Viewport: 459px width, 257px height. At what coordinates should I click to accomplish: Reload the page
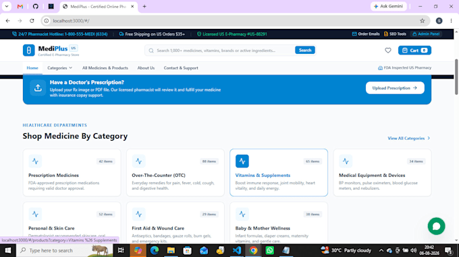(32, 21)
